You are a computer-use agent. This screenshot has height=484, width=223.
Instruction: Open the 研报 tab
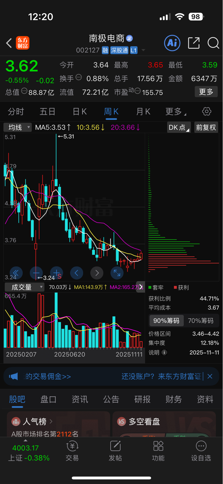pyautogui.click(x=142, y=399)
